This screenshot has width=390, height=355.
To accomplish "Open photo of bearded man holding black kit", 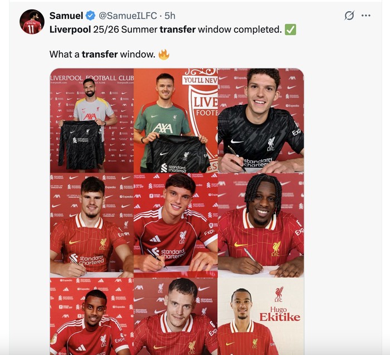I will click(92, 120).
